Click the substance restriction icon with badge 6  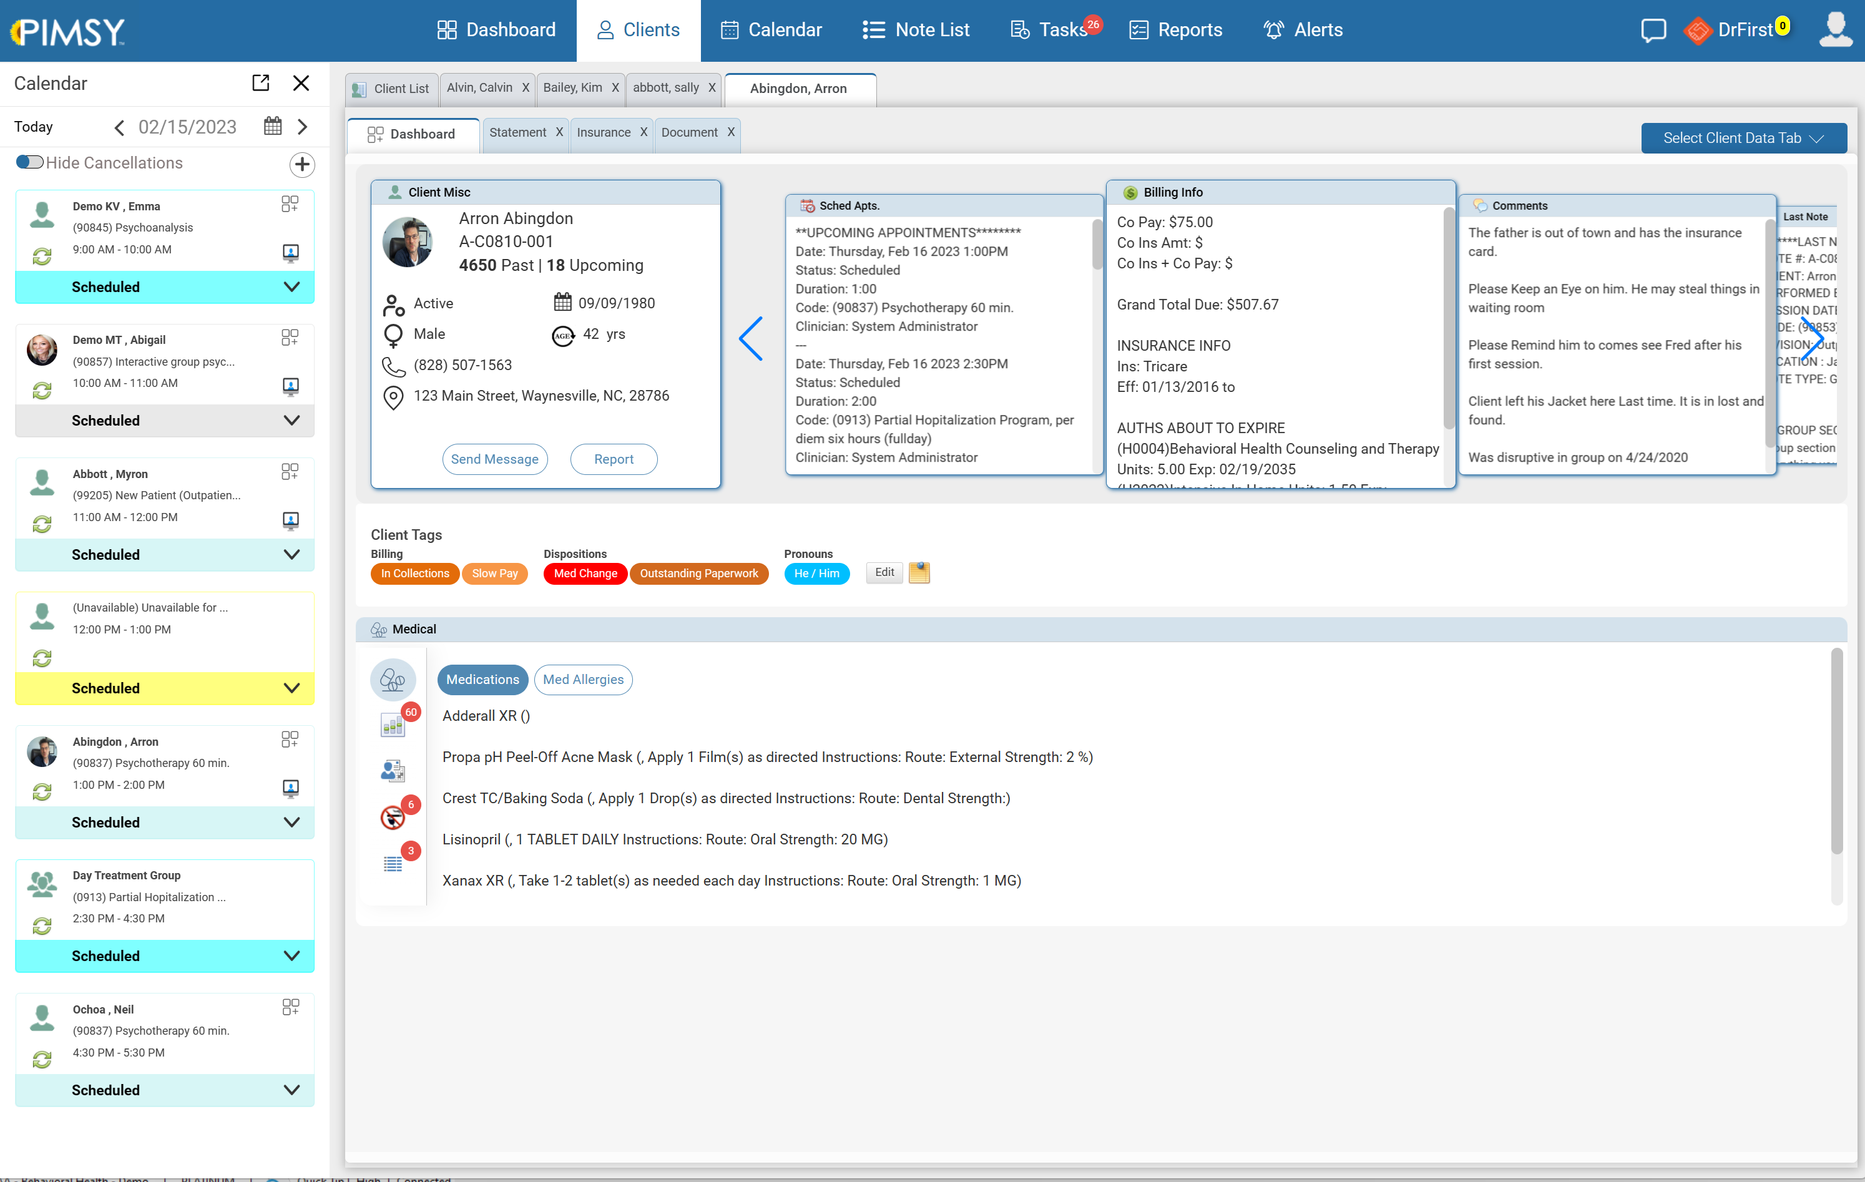tap(393, 817)
